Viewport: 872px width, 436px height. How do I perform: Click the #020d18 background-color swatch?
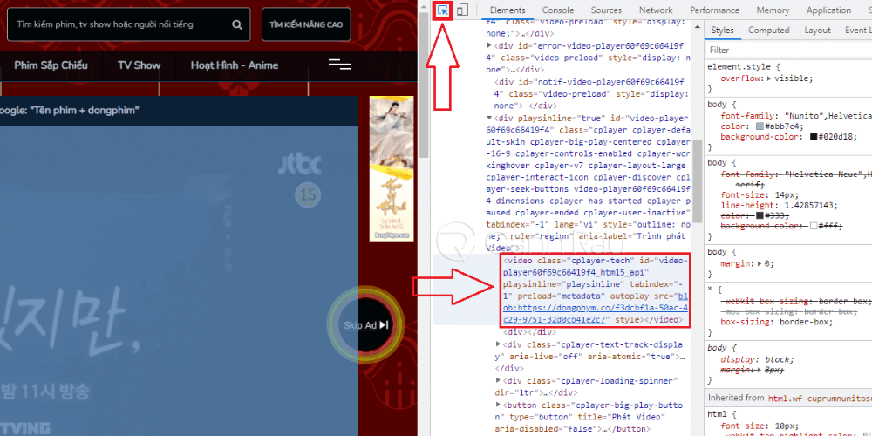tap(814, 137)
